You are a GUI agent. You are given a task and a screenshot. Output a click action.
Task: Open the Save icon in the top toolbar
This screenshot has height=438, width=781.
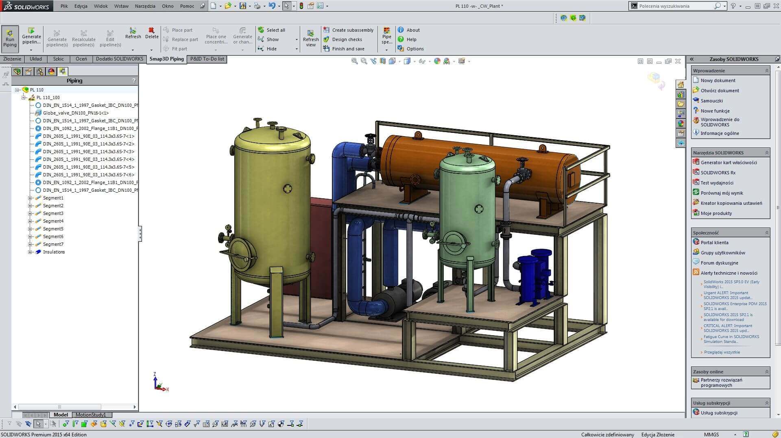(243, 6)
